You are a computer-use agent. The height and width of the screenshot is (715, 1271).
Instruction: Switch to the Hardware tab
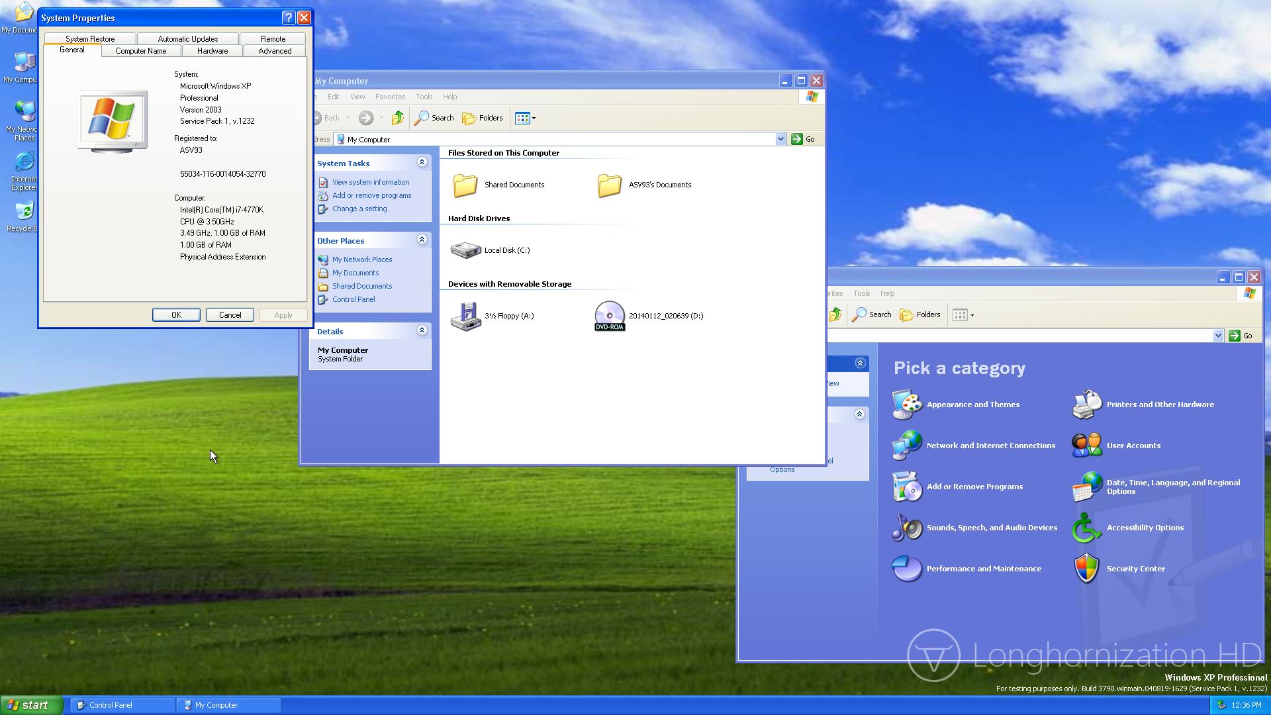pos(212,51)
